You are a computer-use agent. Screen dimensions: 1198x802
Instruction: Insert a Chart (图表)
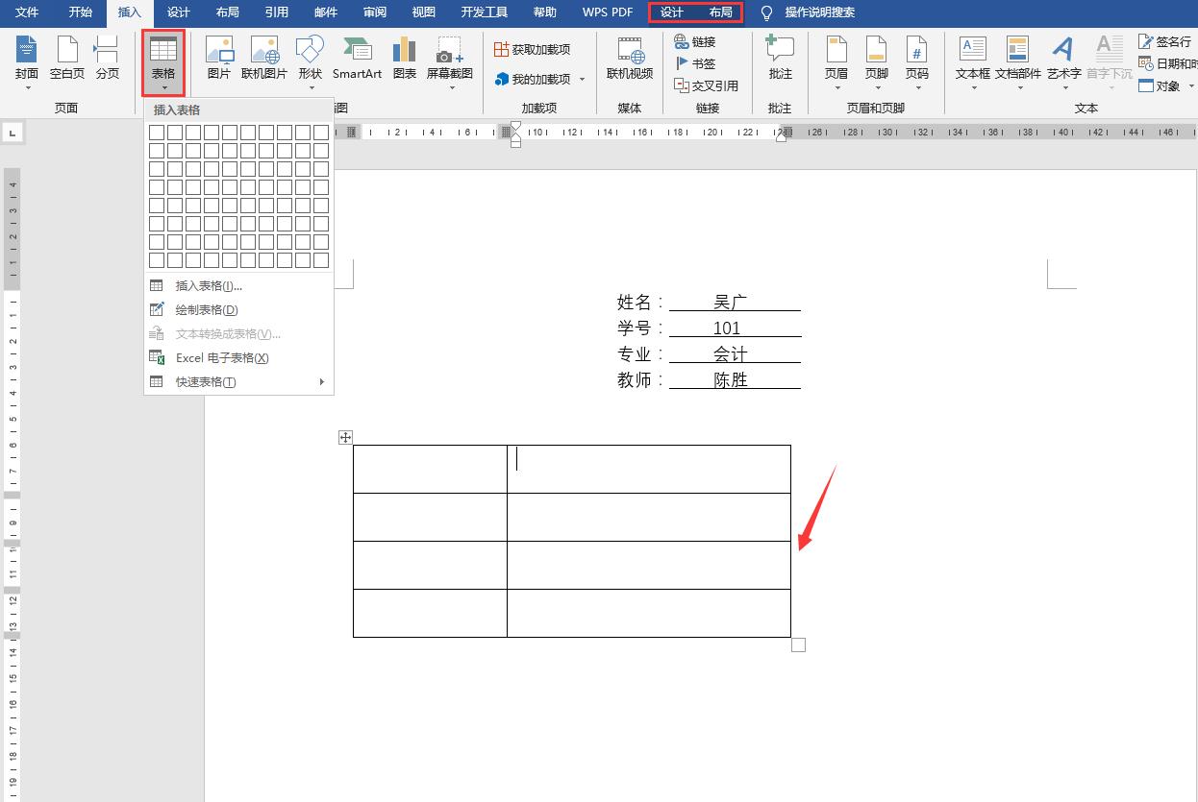[x=403, y=60]
